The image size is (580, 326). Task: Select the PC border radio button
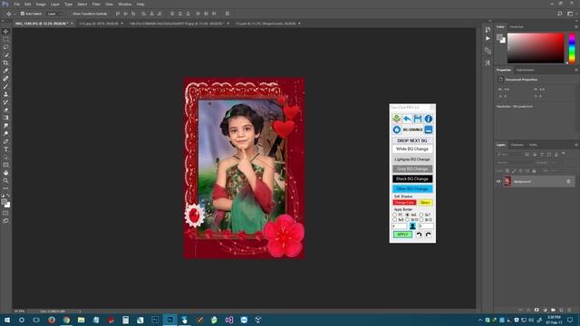click(x=395, y=215)
